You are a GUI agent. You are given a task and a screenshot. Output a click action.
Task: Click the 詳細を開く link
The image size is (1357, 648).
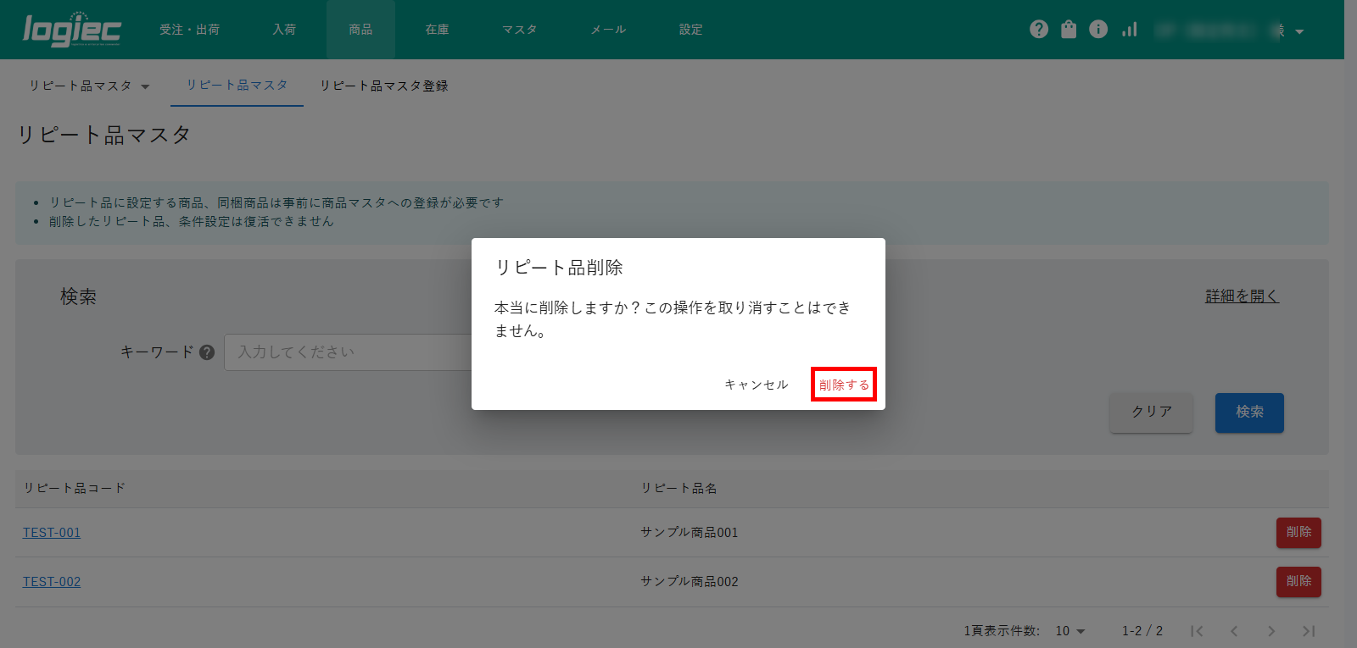click(1242, 296)
